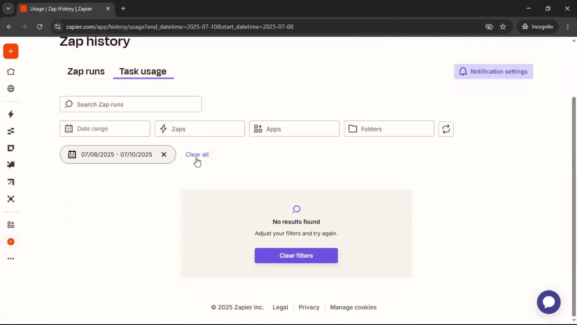Click calendar icon in the date filter chip

point(72,154)
